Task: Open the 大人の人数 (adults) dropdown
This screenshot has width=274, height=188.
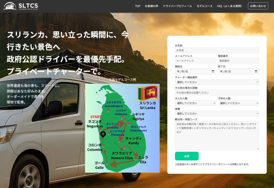Action: click(x=195, y=103)
